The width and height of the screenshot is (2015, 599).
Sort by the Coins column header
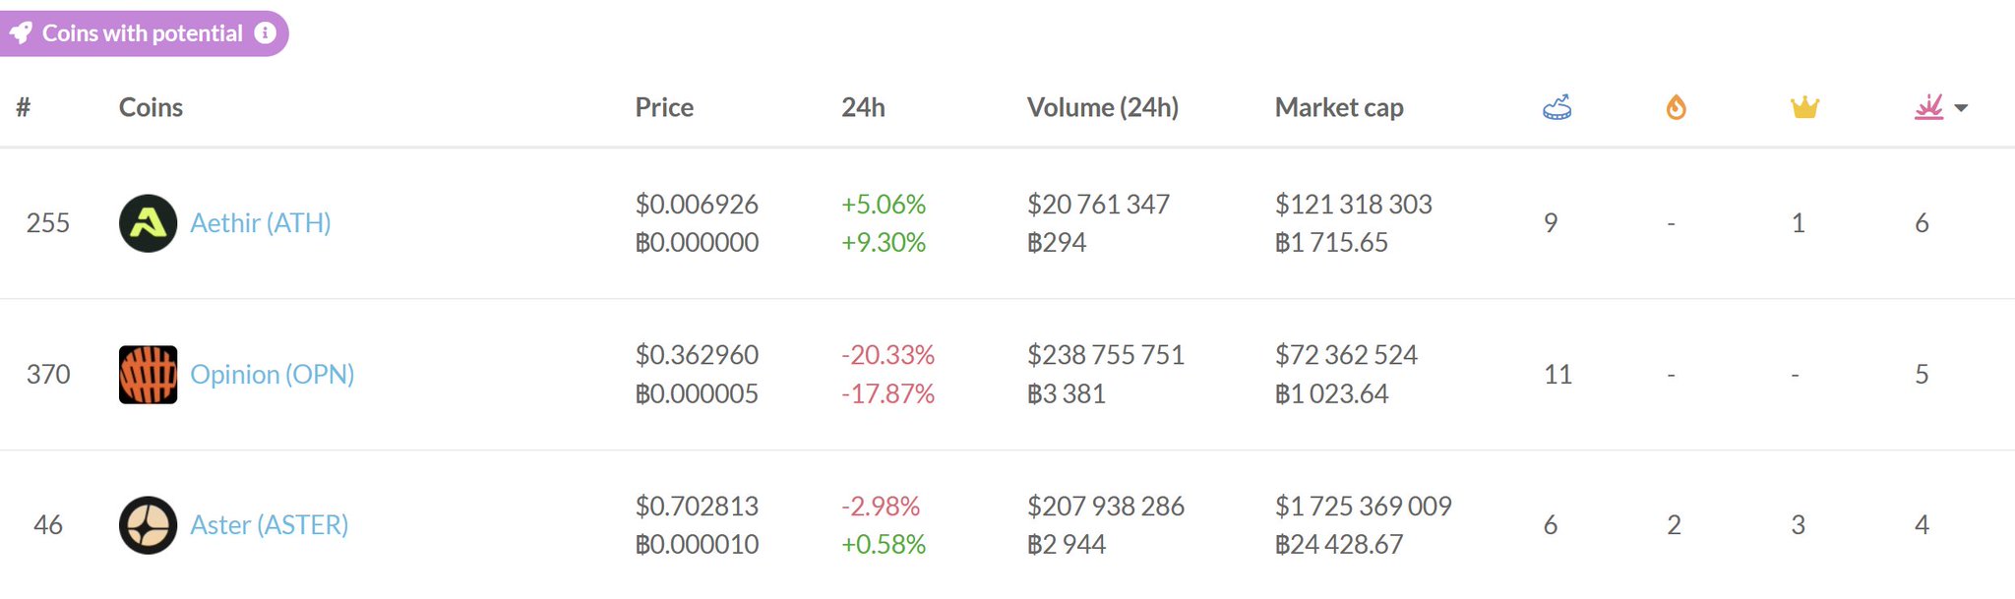(151, 107)
